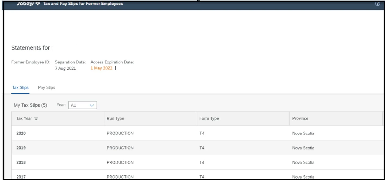
Task: Click T4 form type in 2020 row
Action: [202, 133]
